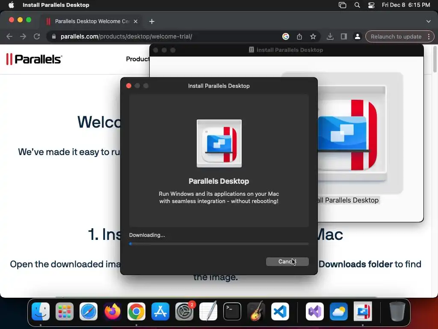Open Spotlight search in menu bar
Screen dimensions: 438x329
[x=357, y=5]
